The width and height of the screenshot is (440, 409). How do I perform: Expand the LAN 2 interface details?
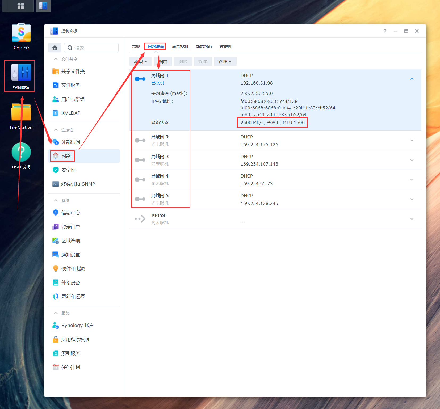click(x=412, y=141)
